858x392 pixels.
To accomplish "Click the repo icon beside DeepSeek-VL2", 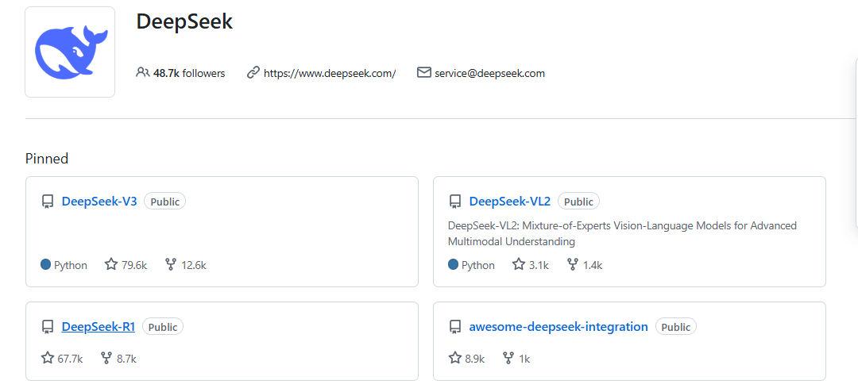I will click(x=454, y=202).
